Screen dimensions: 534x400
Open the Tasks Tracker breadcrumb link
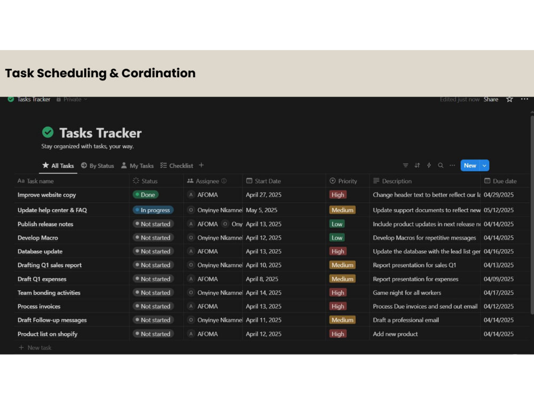point(34,99)
